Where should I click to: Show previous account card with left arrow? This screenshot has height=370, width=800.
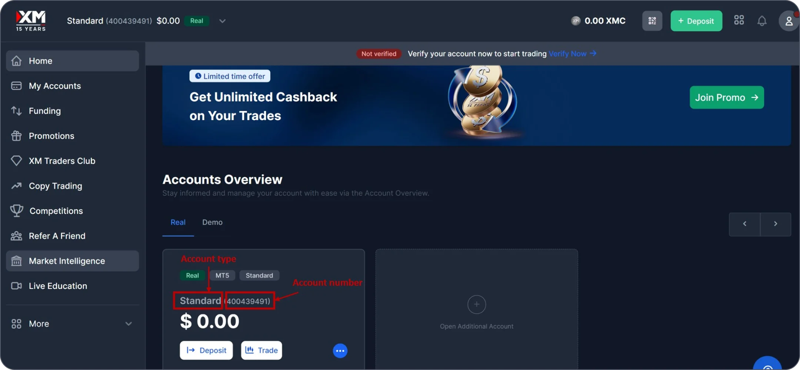(x=744, y=224)
